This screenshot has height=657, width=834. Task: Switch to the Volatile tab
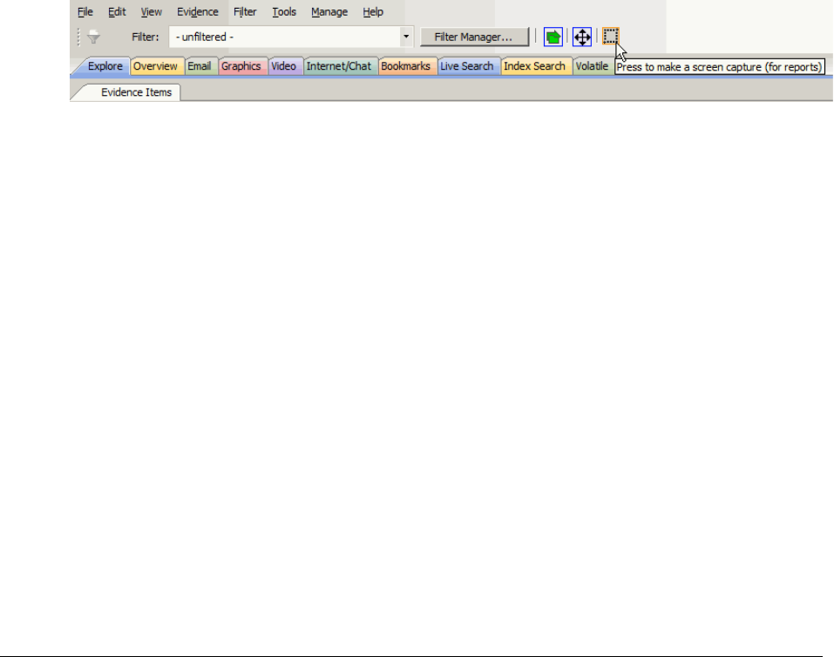(592, 66)
